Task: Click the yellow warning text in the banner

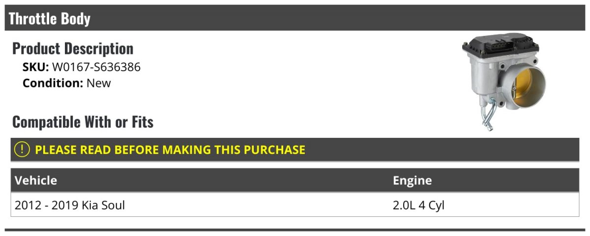Action: [x=170, y=150]
